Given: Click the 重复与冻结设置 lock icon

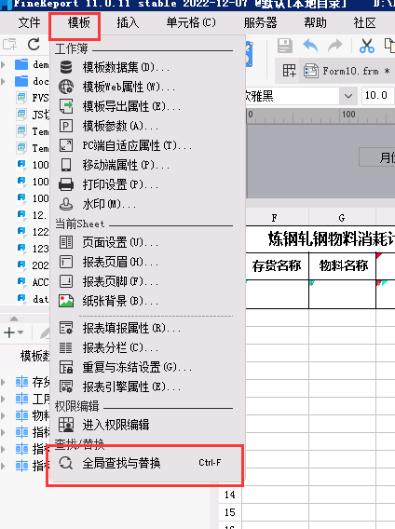Looking at the screenshot, I should 66,367.
